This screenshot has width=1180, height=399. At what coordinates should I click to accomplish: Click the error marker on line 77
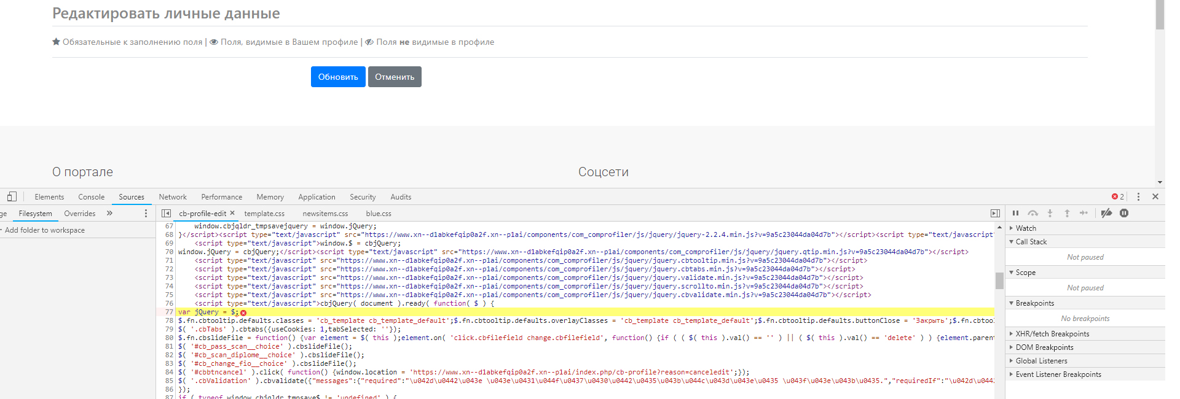[x=243, y=312]
